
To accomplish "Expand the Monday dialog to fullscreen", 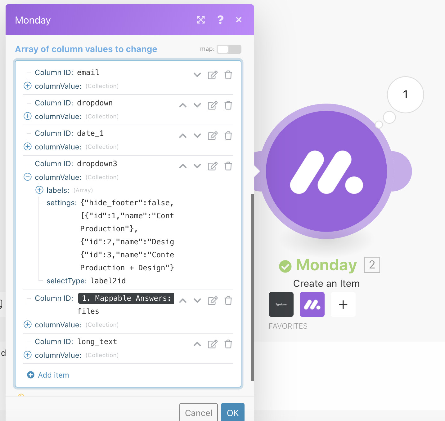I will tap(201, 20).
